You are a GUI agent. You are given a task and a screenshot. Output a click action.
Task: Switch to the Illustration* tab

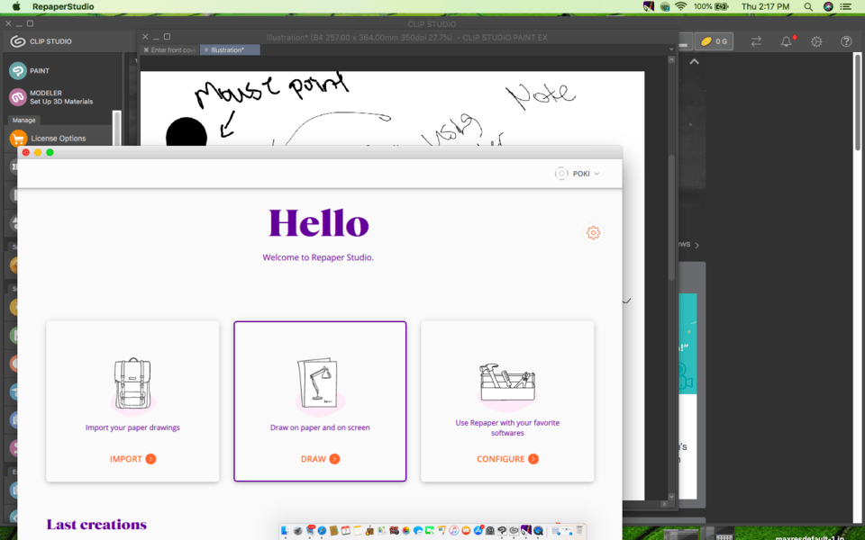(x=228, y=49)
